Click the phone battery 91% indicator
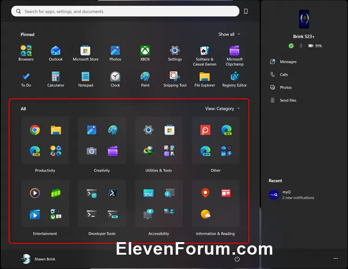 coord(315,46)
